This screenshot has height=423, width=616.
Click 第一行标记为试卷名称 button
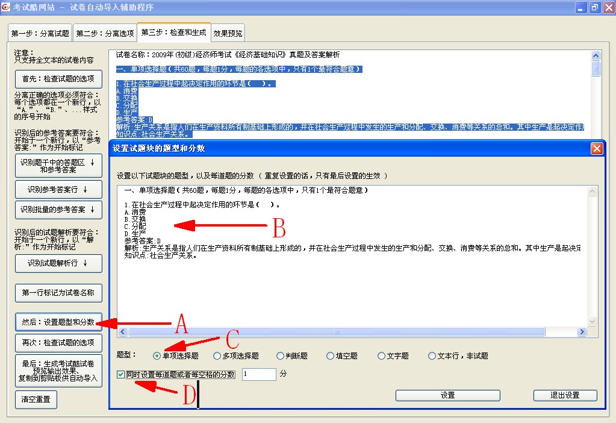click(58, 293)
